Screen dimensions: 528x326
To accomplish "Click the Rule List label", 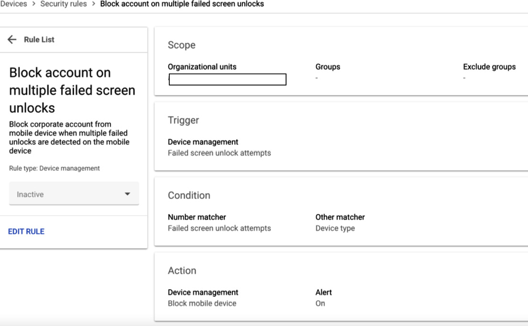I will pos(39,40).
